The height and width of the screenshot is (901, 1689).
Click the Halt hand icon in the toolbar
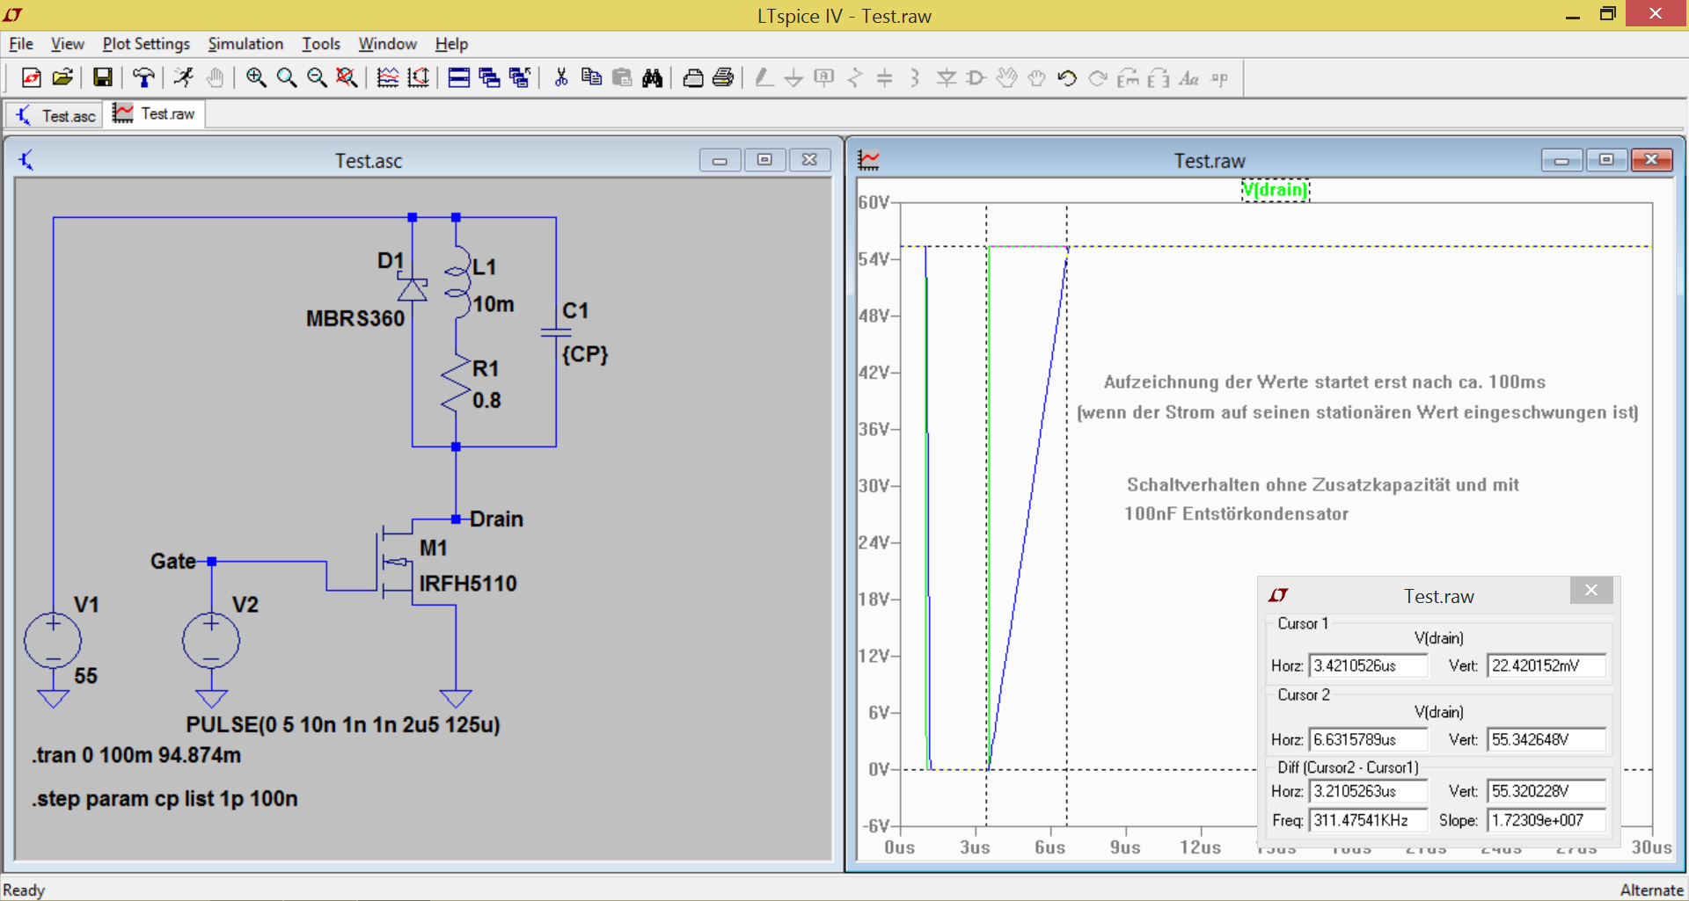(x=215, y=78)
